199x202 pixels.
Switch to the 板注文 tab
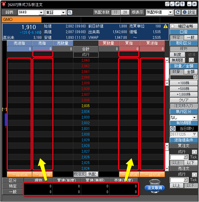point(79,174)
